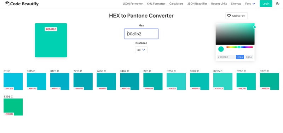Click inside the color picker saturation area

tap(235, 34)
